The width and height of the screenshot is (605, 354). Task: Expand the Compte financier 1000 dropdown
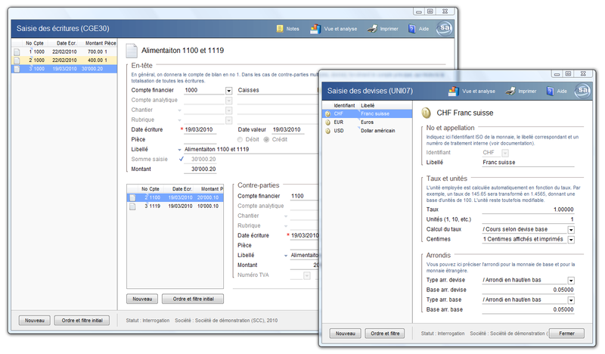[228, 90]
